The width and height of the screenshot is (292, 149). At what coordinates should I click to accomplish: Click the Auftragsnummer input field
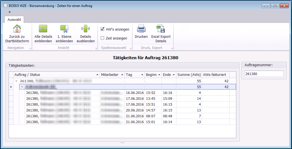click(x=264, y=74)
